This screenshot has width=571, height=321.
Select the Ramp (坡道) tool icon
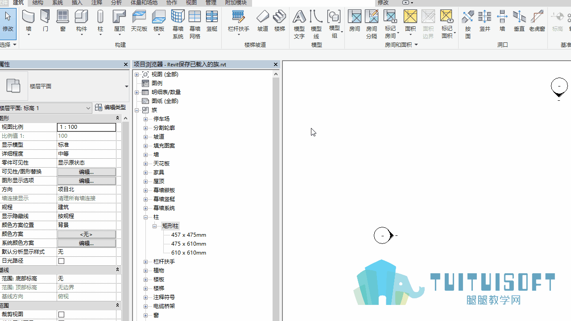click(263, 17)
